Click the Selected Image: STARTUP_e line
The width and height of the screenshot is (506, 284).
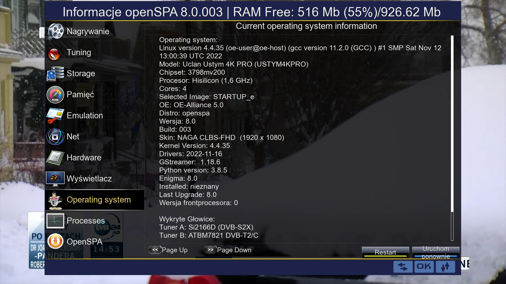207,97
